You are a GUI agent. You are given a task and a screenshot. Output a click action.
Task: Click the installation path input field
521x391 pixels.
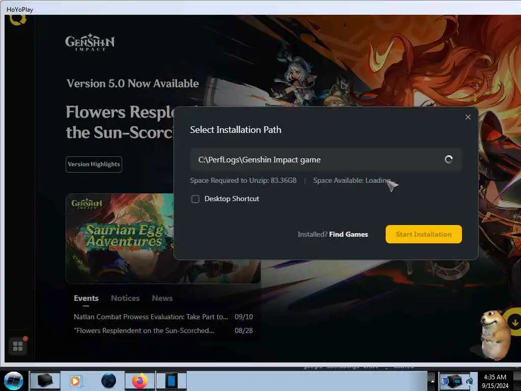(x=326, y=159)
